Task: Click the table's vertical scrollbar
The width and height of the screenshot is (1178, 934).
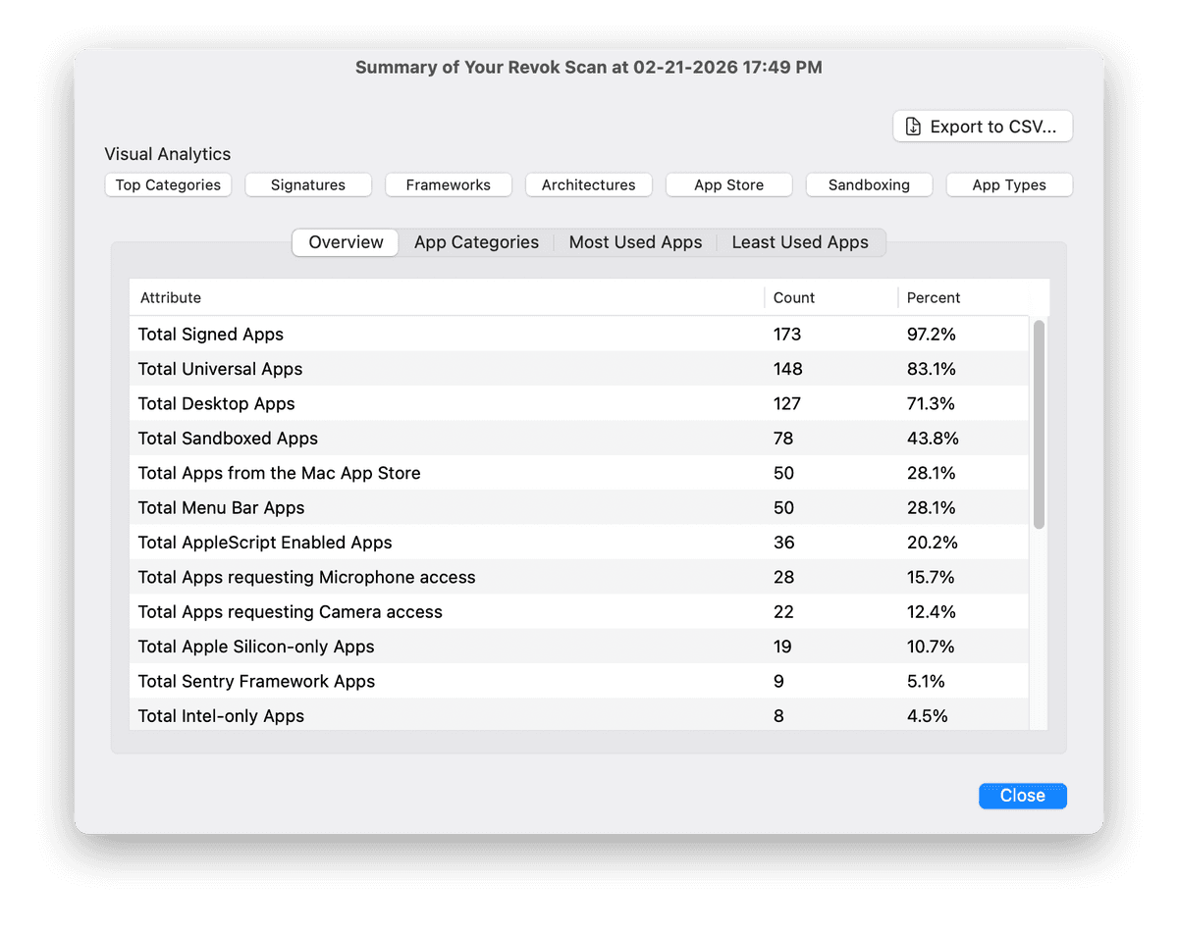Action: pos(1039,422)
